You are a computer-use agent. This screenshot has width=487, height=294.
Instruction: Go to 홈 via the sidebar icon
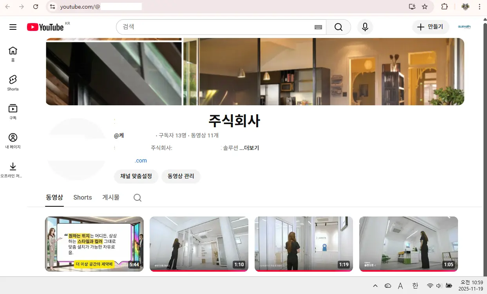pos(13,53)
